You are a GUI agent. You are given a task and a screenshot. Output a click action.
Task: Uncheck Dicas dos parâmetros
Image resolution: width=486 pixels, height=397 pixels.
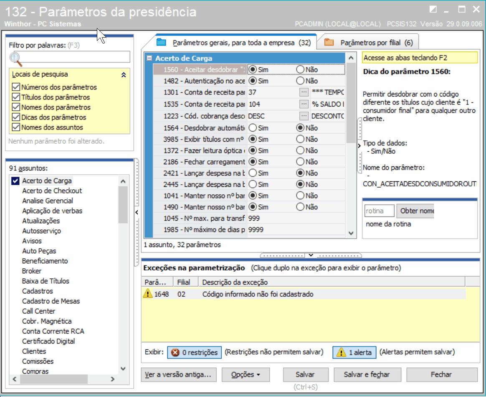(16, 117)
